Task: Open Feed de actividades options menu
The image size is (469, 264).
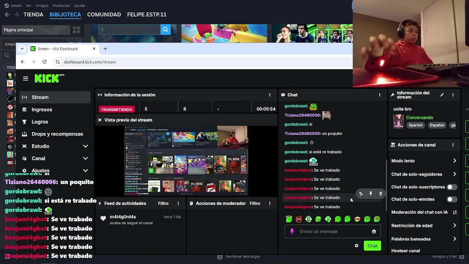Action: (178, 203)
